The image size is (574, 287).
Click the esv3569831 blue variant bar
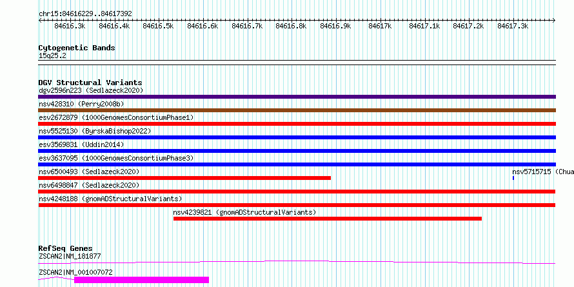pyautogui.click(x=297, y=151)
